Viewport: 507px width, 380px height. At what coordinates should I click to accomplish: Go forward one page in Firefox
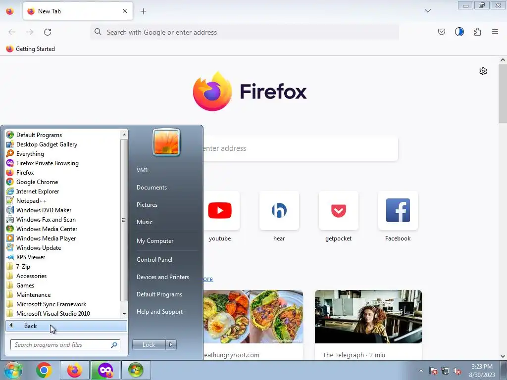[x=30, y=32]
